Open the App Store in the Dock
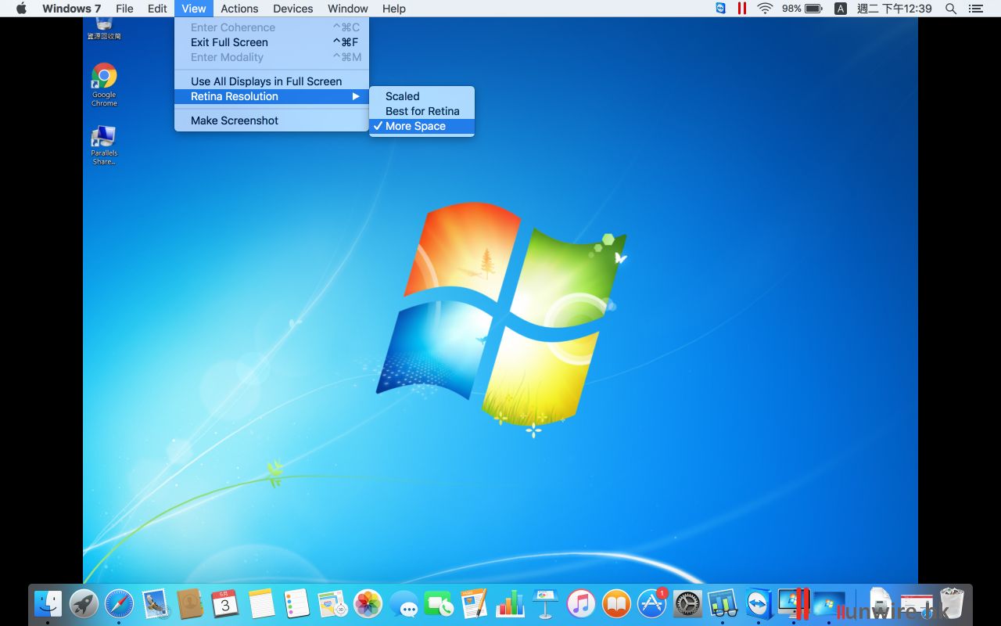The image size is (1001, 626). (651, 603)
